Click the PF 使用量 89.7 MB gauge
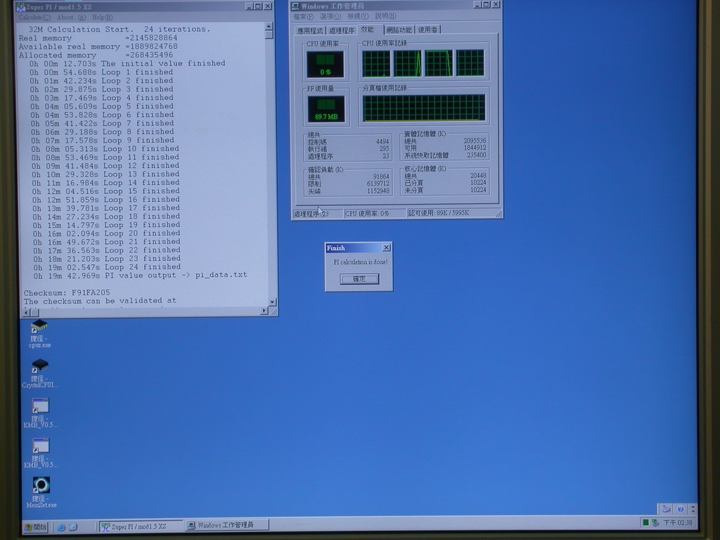 coord(326,109)
